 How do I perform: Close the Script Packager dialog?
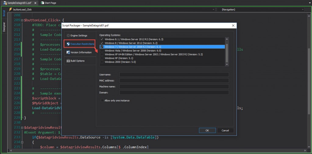pyautogui.click(x=233, y=25)
